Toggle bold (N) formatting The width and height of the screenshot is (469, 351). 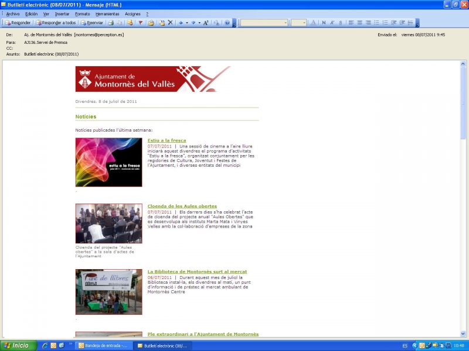click(324, 23)
